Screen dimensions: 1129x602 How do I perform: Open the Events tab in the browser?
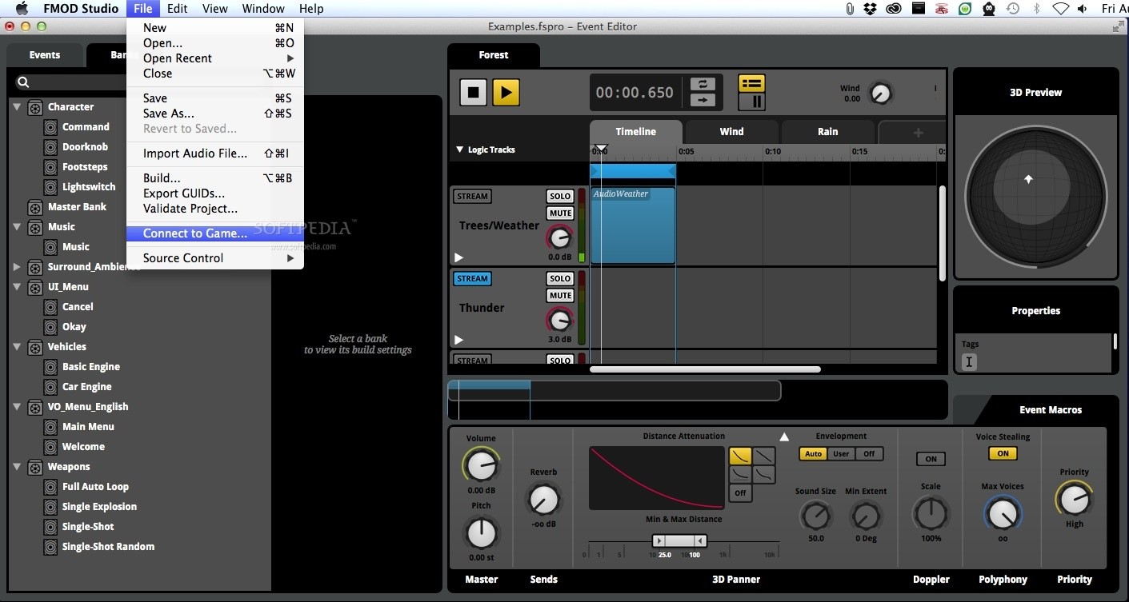45,55
